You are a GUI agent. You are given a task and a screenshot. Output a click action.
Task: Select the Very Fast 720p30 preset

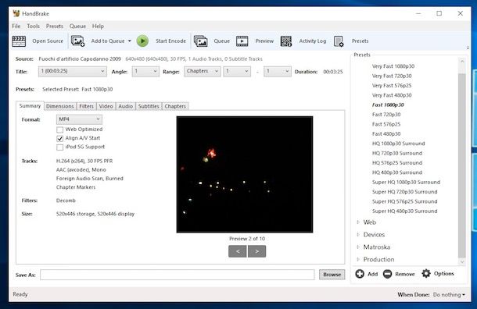(x=392, y=76)
